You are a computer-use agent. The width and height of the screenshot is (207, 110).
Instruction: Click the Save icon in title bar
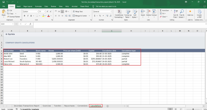[x=3, y=2]
